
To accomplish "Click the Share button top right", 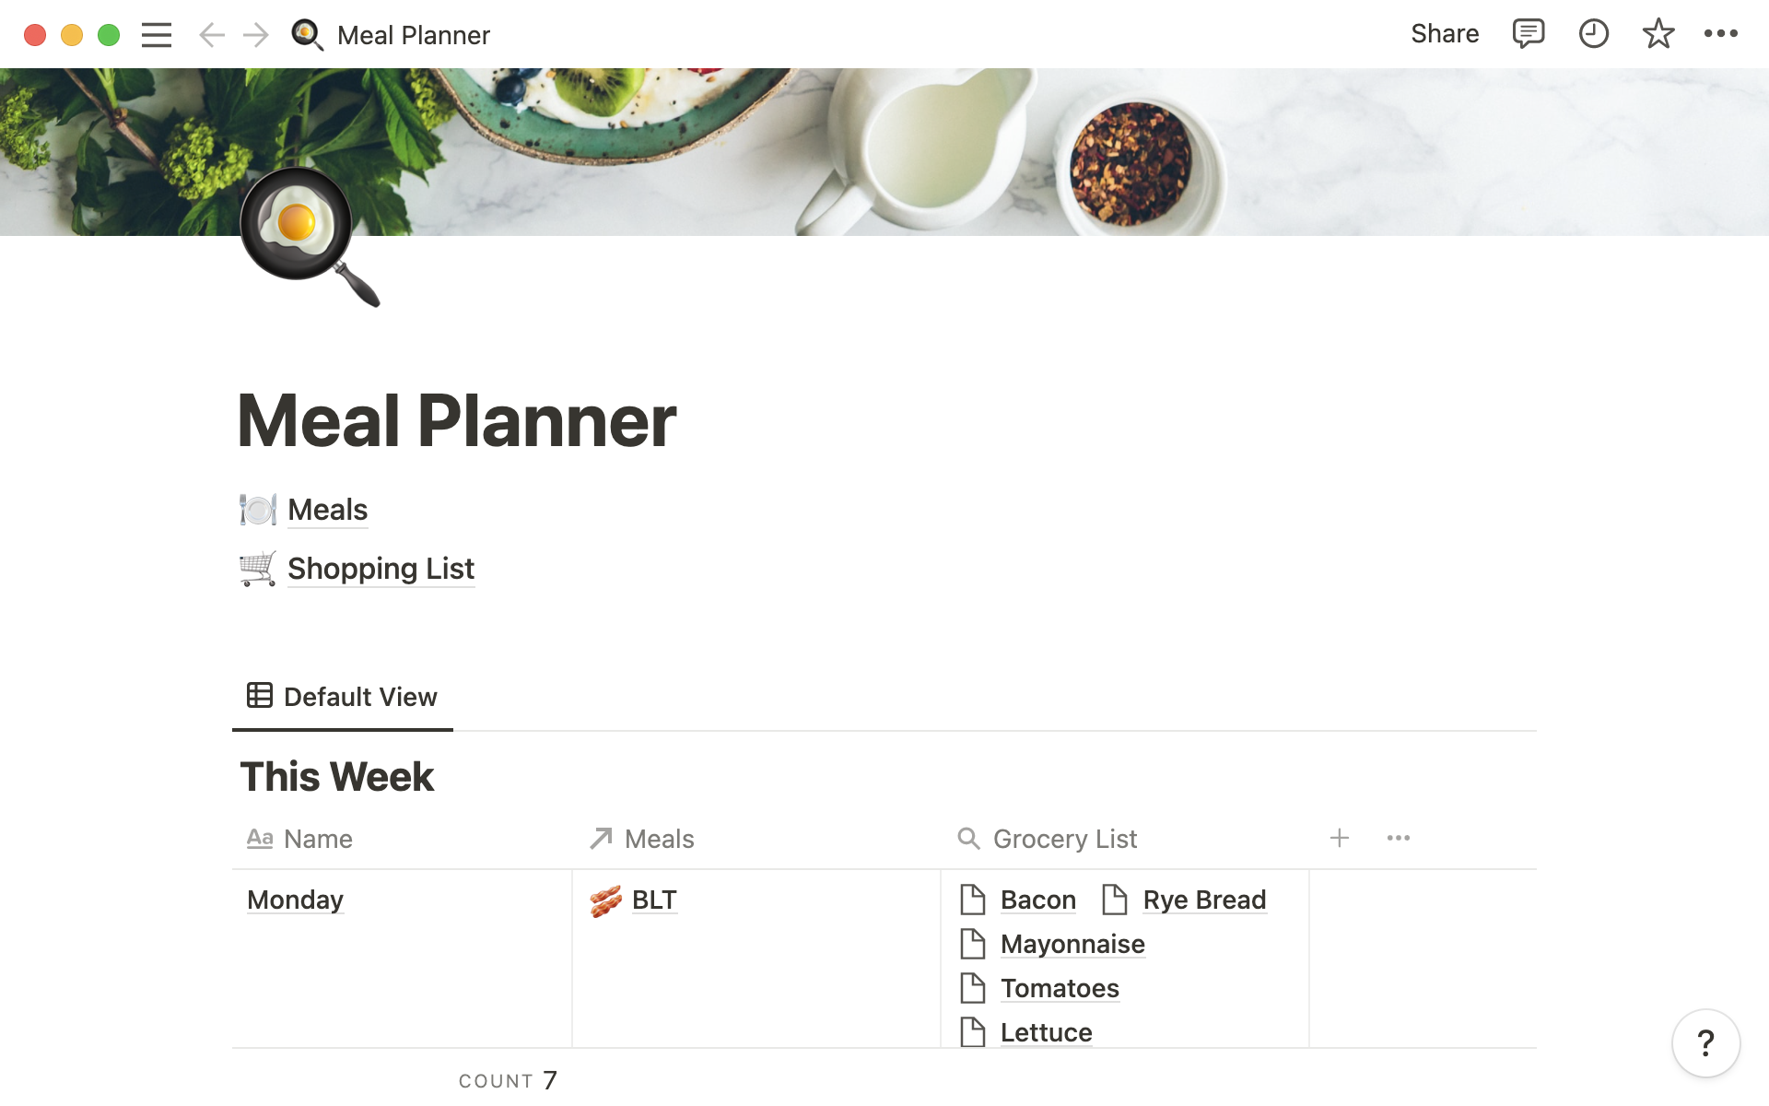I will pos(1445,34).
